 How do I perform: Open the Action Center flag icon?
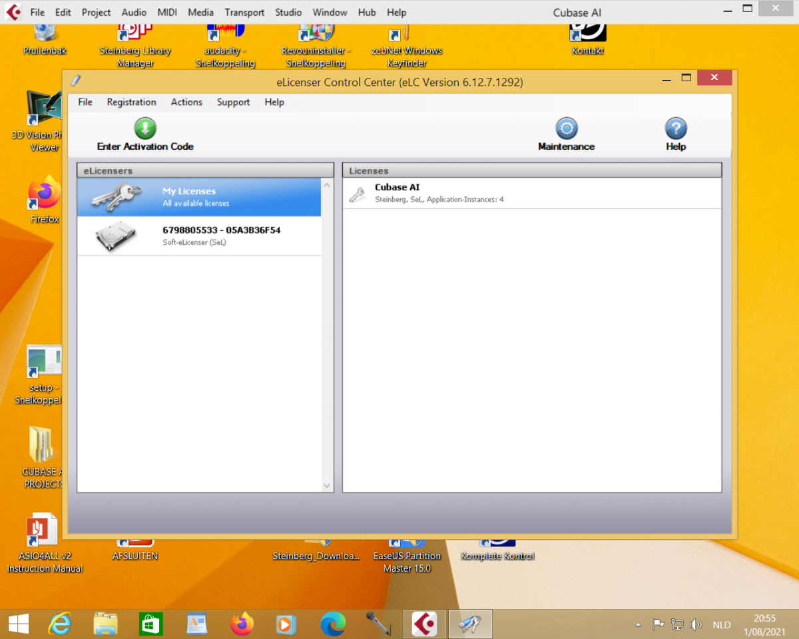(x=658, y=624)
